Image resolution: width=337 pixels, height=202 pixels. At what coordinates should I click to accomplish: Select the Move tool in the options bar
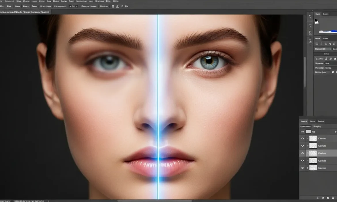(x=2, y=6)
